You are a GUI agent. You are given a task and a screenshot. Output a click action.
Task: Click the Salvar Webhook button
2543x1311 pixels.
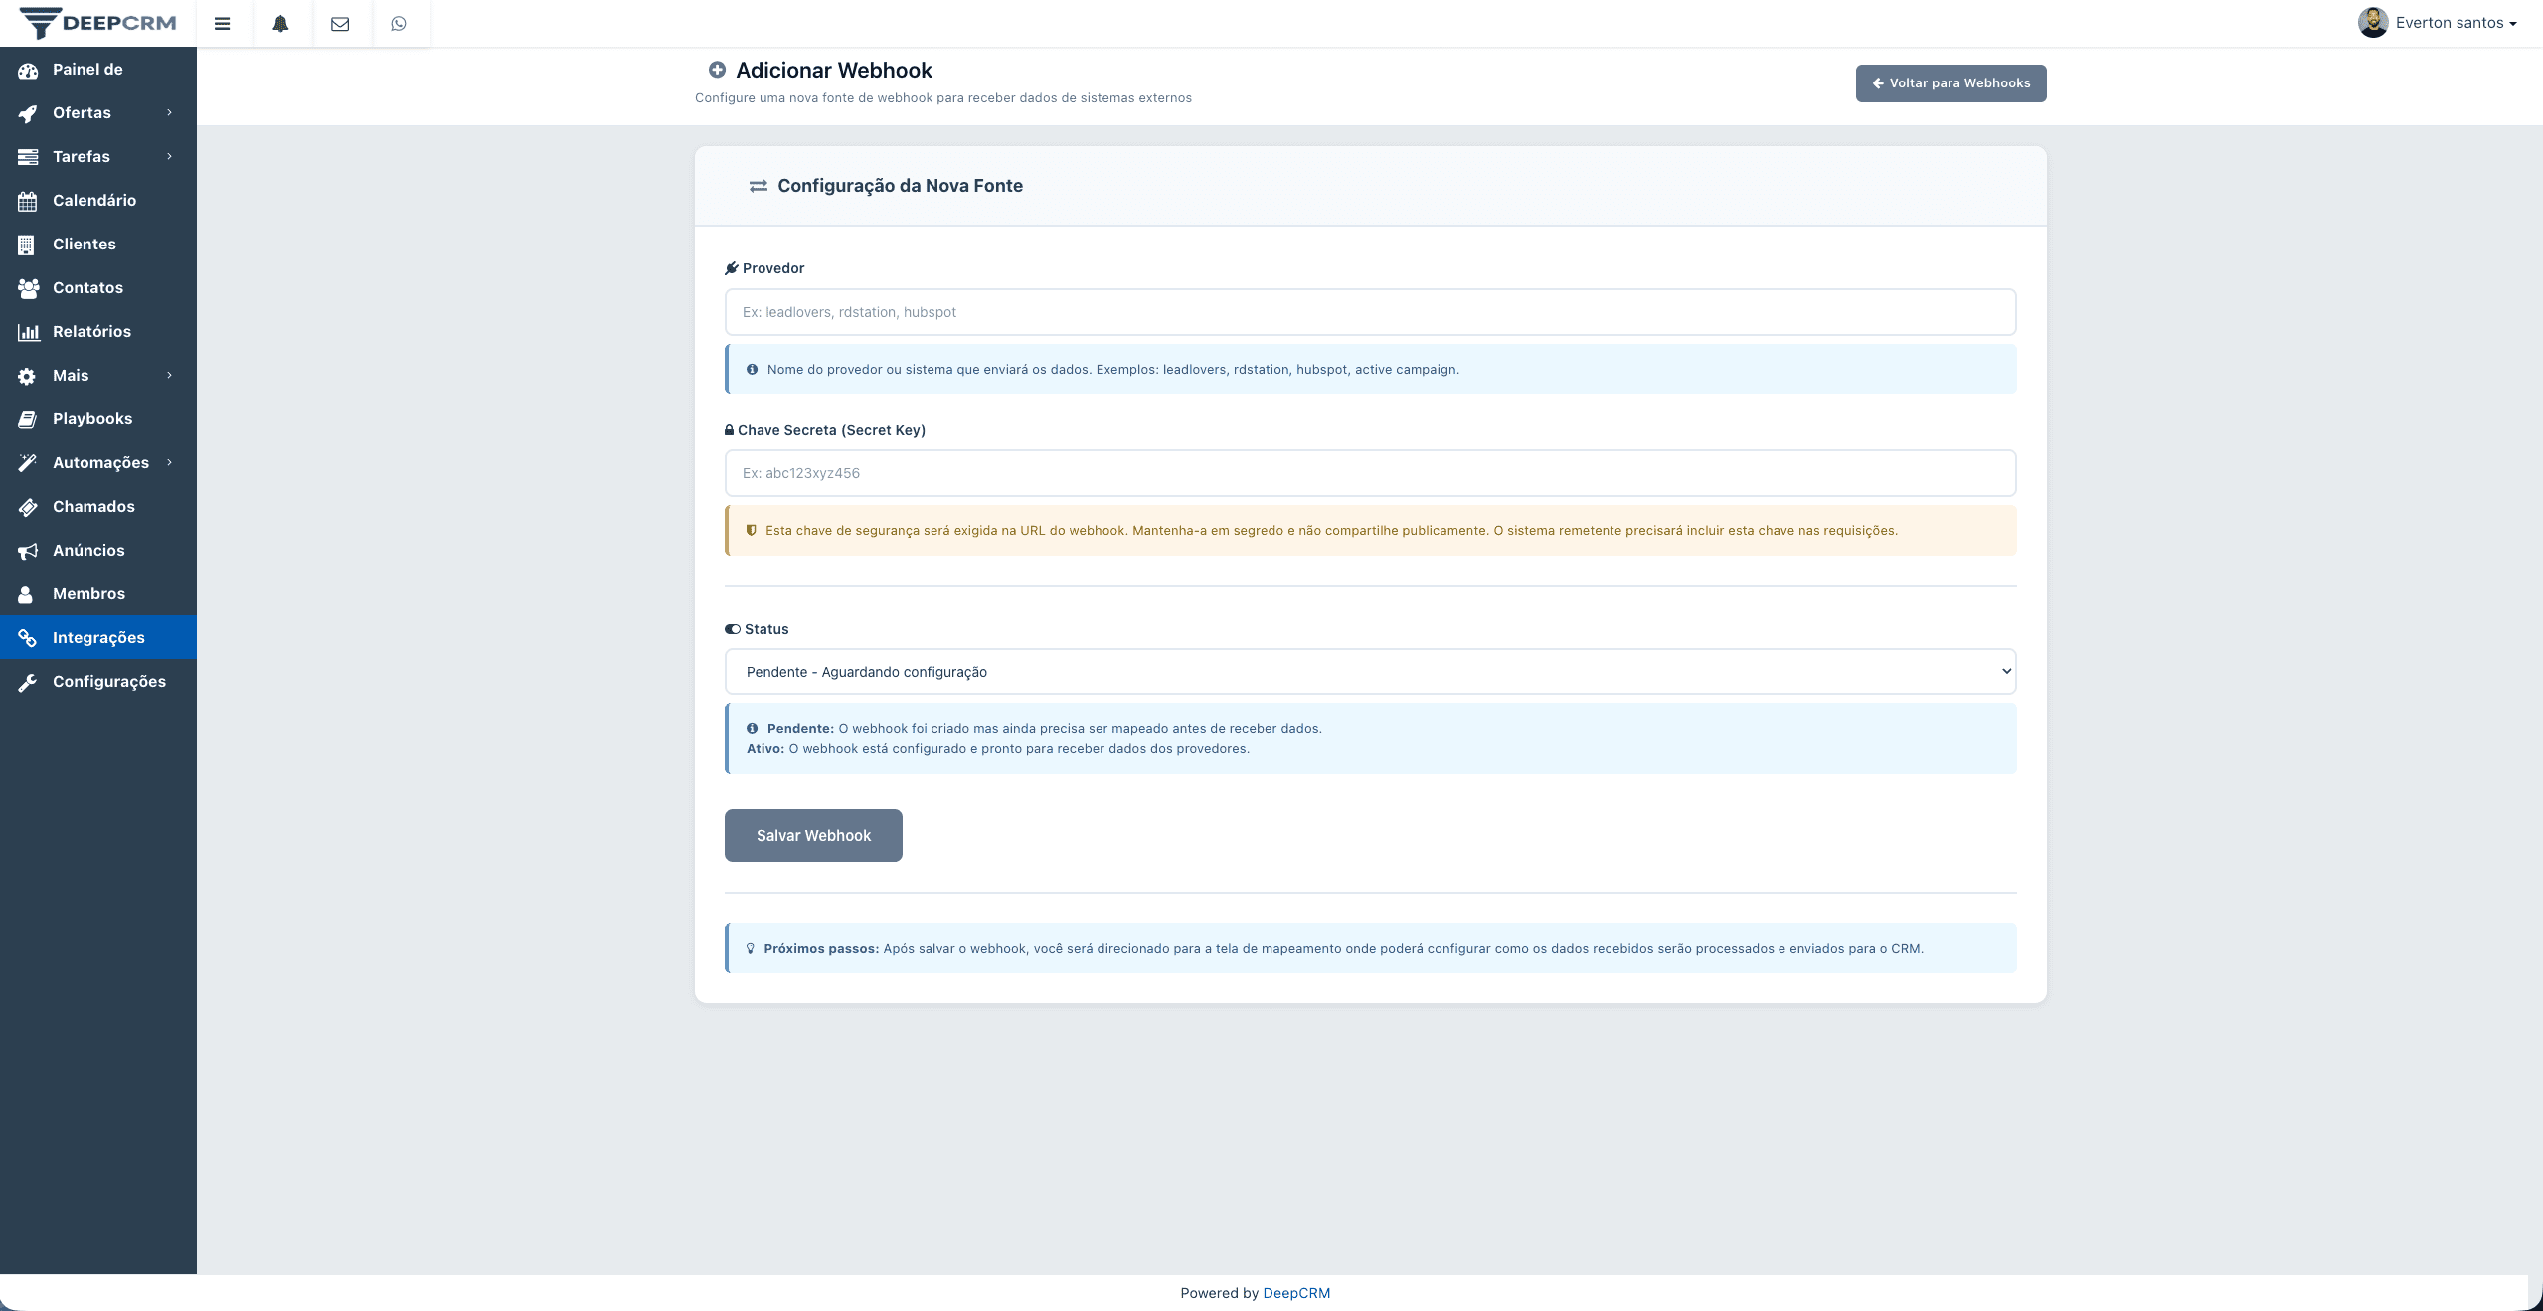812,835
